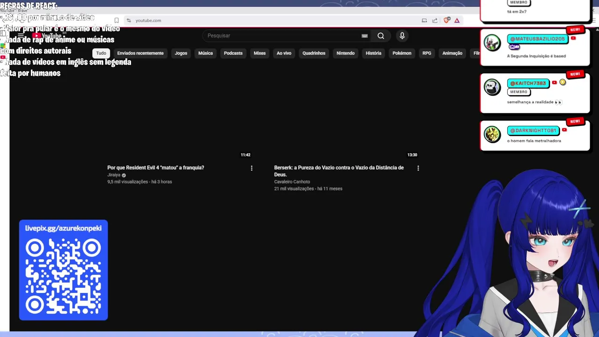Image resolution: width=599 pixels, height=337 pixels.
Task: Click chat message "o homem fala metralhadora"
Action: [x=534, y=141]
